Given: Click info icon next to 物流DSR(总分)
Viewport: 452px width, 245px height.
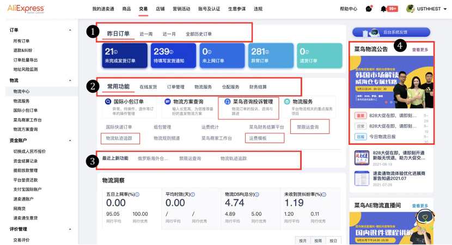Looking at the screenshot, I should pyautogui.click(x=257, y=194).
